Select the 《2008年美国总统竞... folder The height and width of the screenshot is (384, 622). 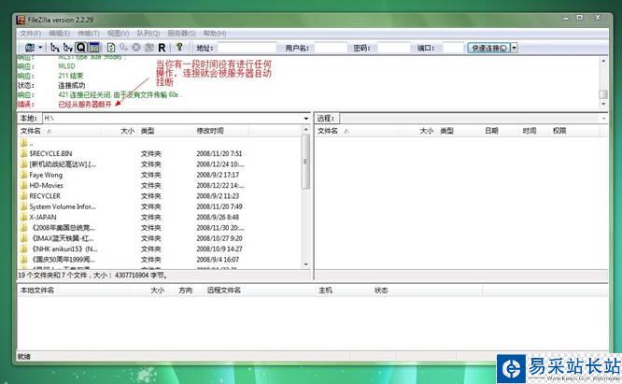(x=63, y=228)
